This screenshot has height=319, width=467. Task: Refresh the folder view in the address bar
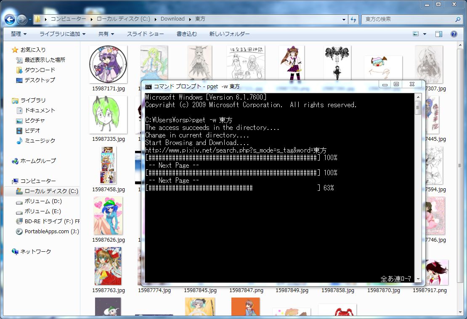click(x=353, y=19)
